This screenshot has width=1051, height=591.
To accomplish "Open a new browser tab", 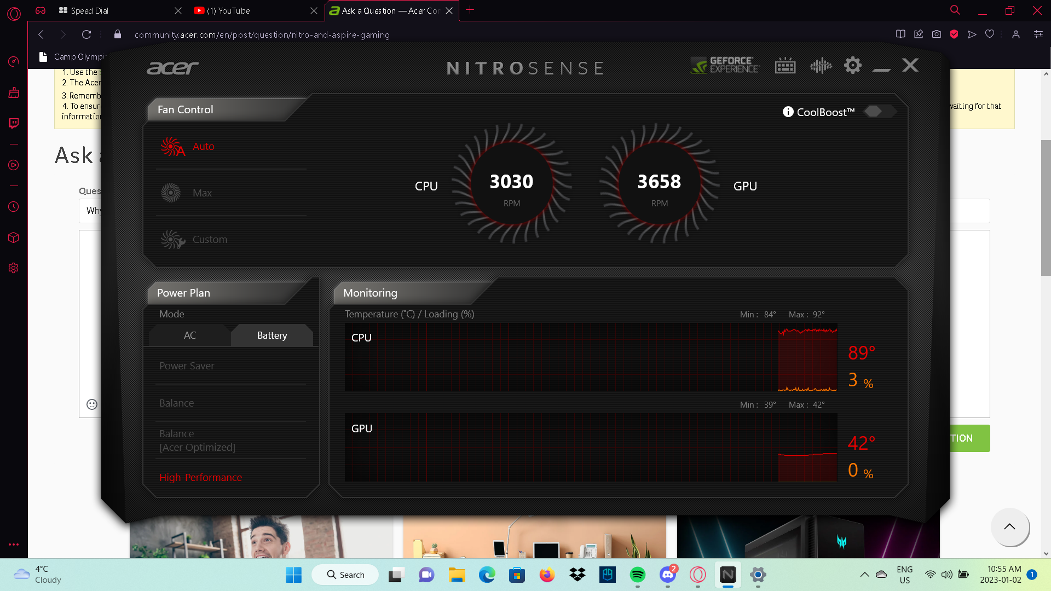I will pyautogui.click(x=470, y=10).
